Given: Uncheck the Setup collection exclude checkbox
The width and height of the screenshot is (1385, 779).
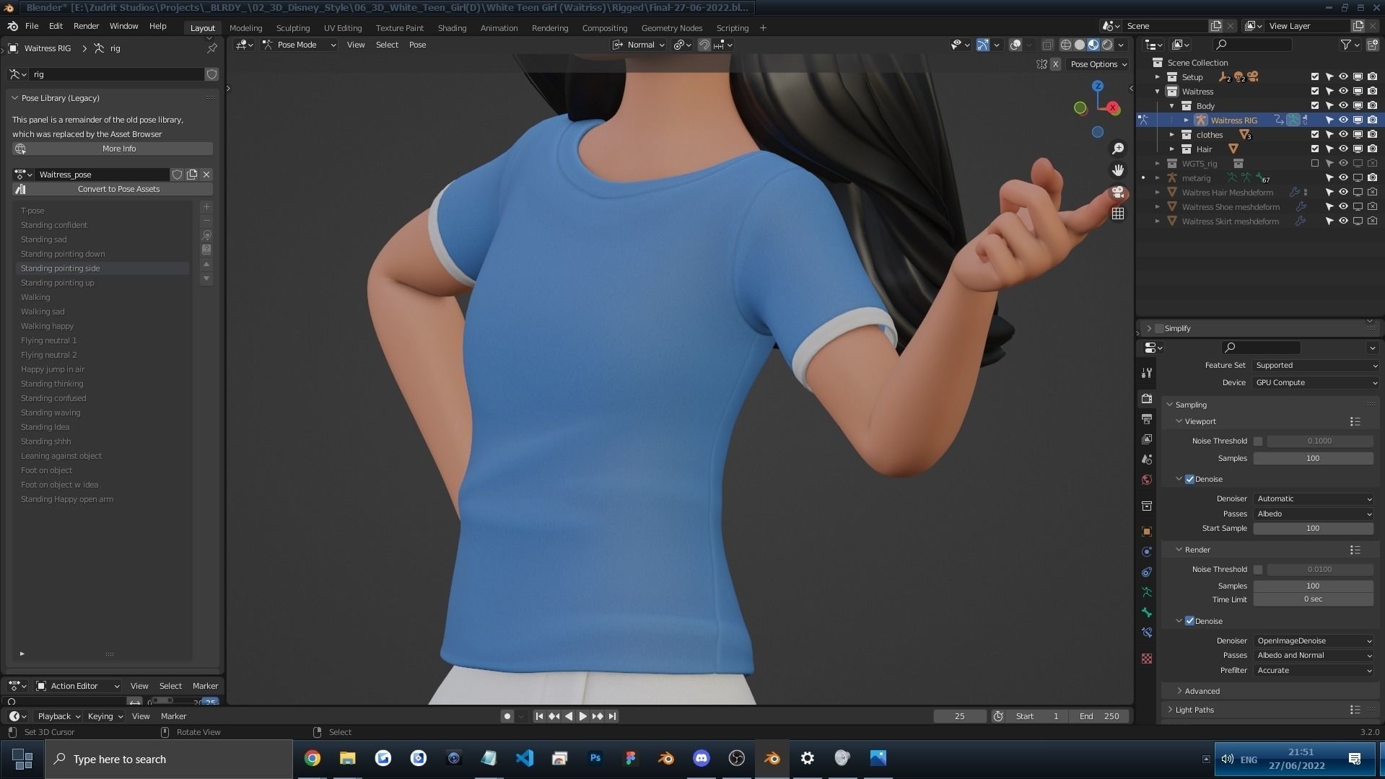Looking at the screenshot, I should [x=1315, y=77].
